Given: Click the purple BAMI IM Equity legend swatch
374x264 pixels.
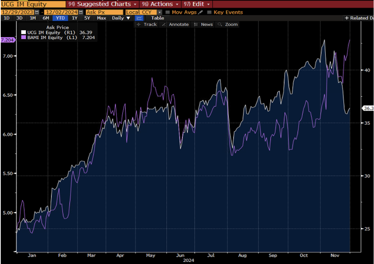Looking at the screenshot, I should tap(23, 38).
